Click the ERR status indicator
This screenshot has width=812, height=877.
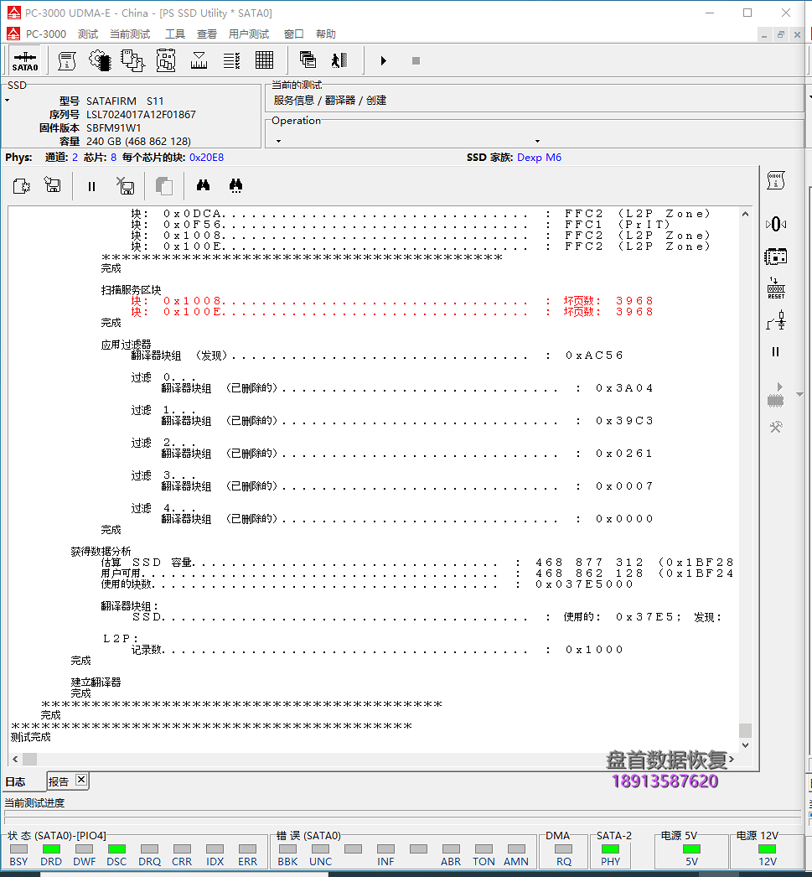tap(247, 849)
